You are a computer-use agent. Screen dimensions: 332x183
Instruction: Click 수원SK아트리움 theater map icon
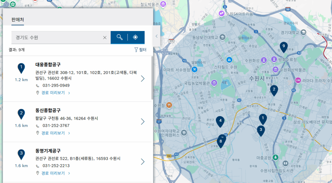[221, 14]
